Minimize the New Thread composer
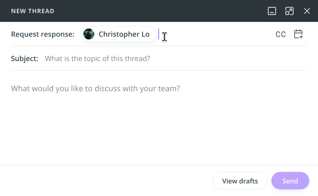 [x=272, y=11]
